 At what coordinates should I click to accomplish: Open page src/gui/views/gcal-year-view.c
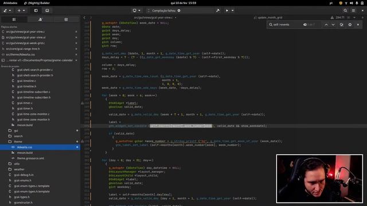coord(25,31)
